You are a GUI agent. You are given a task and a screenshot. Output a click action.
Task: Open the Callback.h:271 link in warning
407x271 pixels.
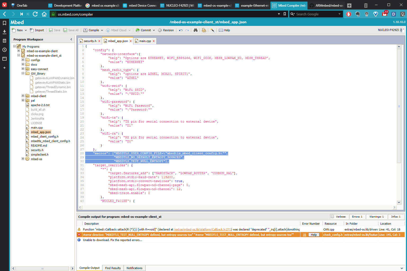coord(202,229)
